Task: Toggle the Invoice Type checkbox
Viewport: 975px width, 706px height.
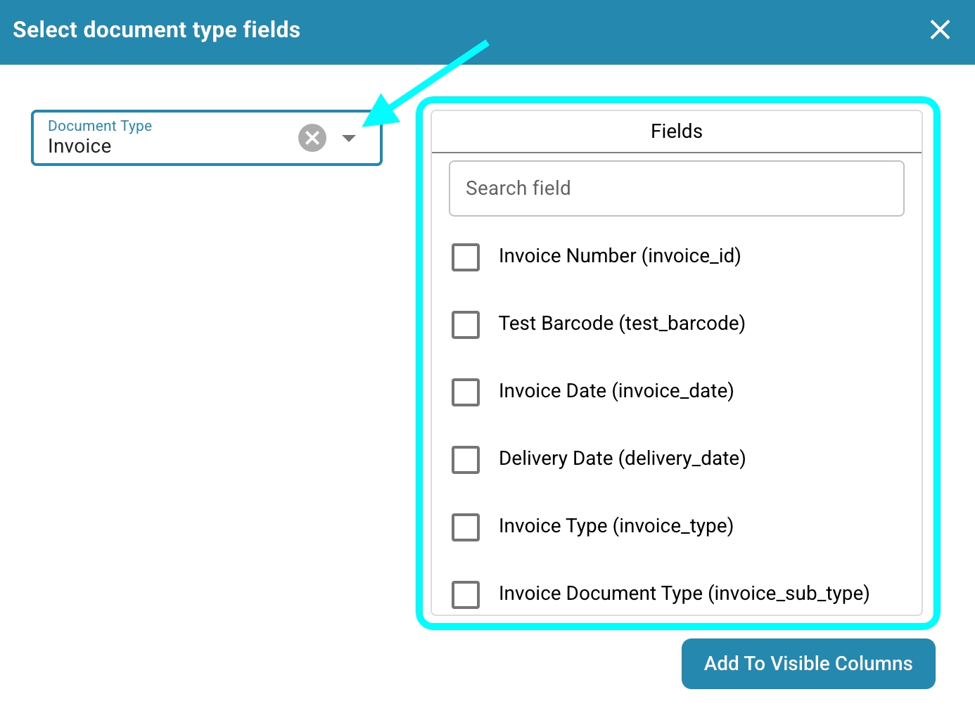Action: pos(466,527)
